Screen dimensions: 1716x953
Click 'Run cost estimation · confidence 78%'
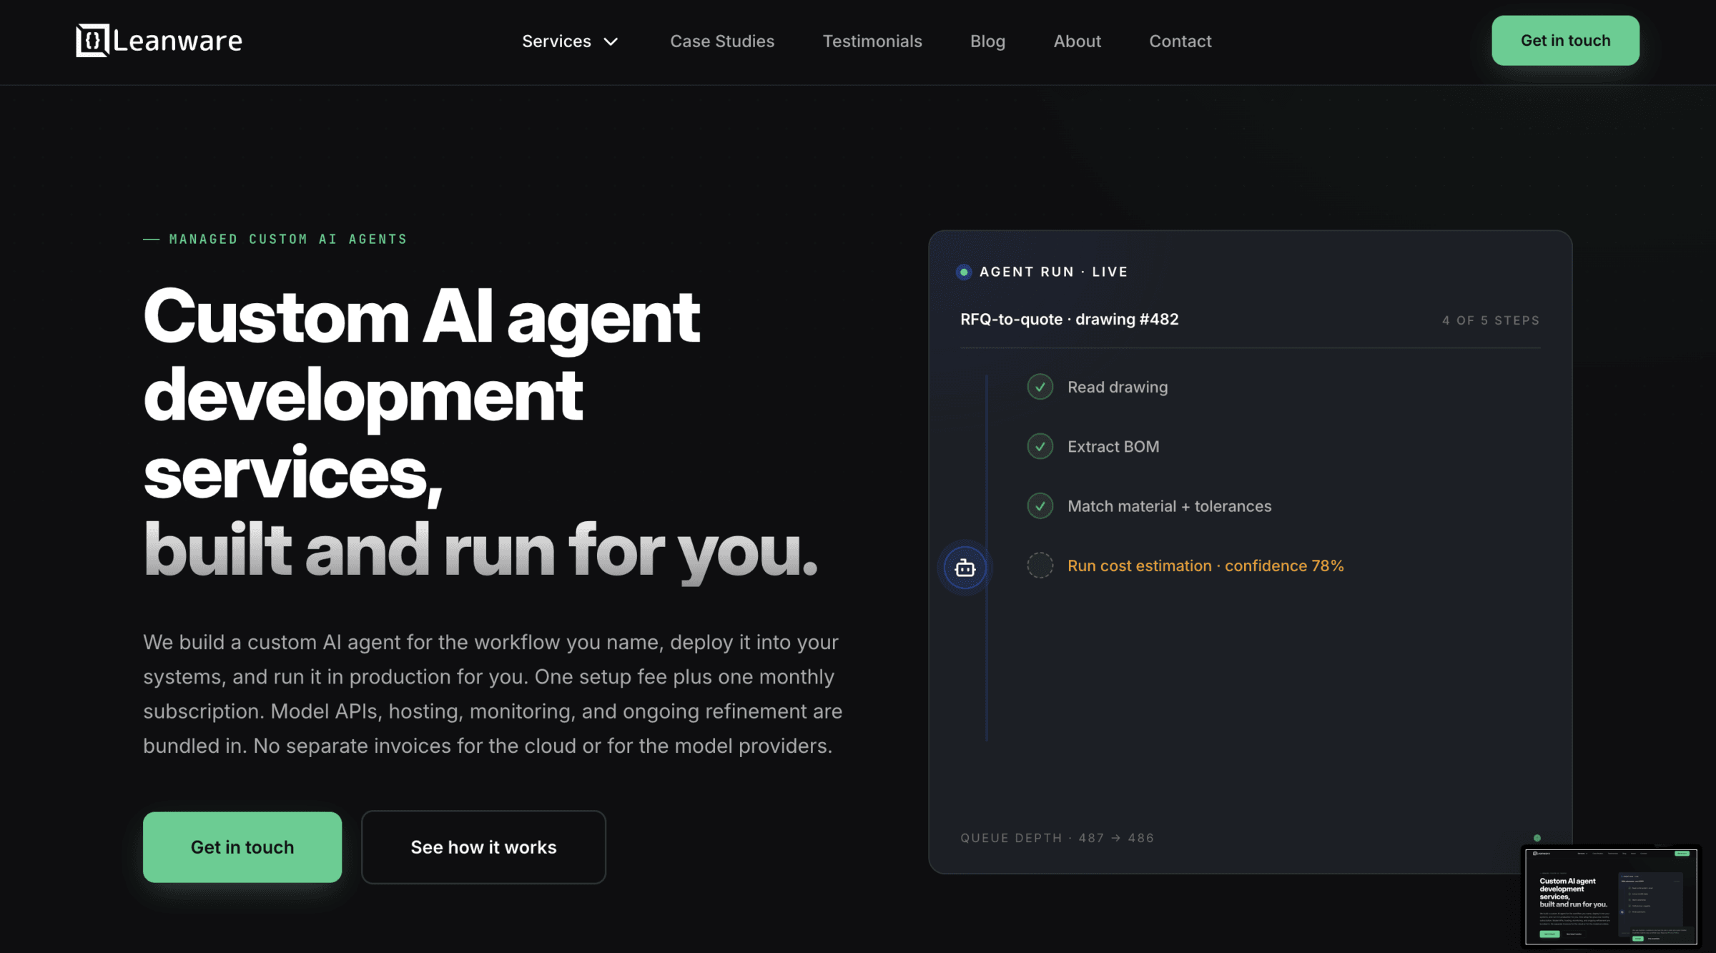click(x=1205, y=566)
